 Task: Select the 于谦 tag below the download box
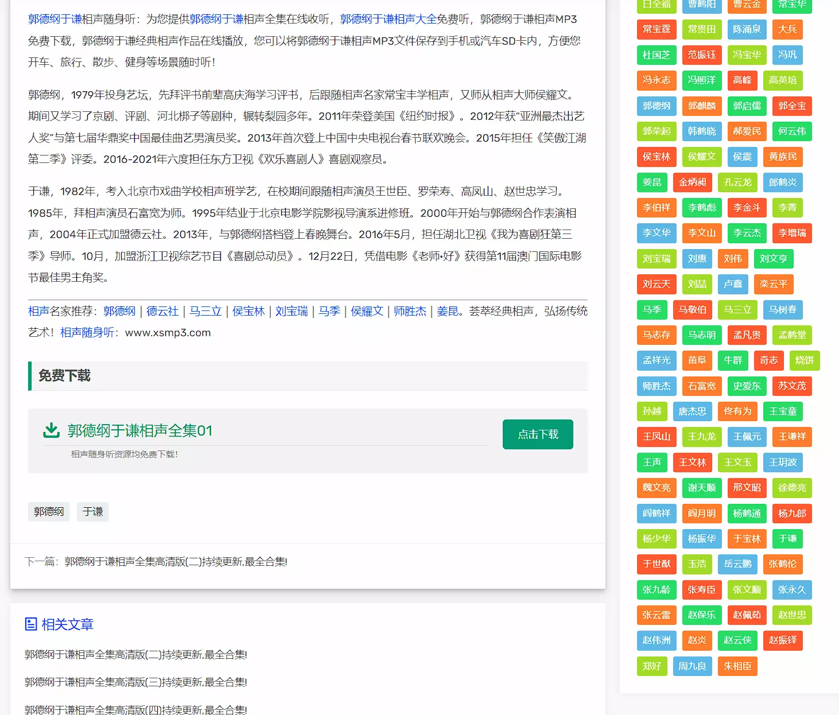(92, 511)
